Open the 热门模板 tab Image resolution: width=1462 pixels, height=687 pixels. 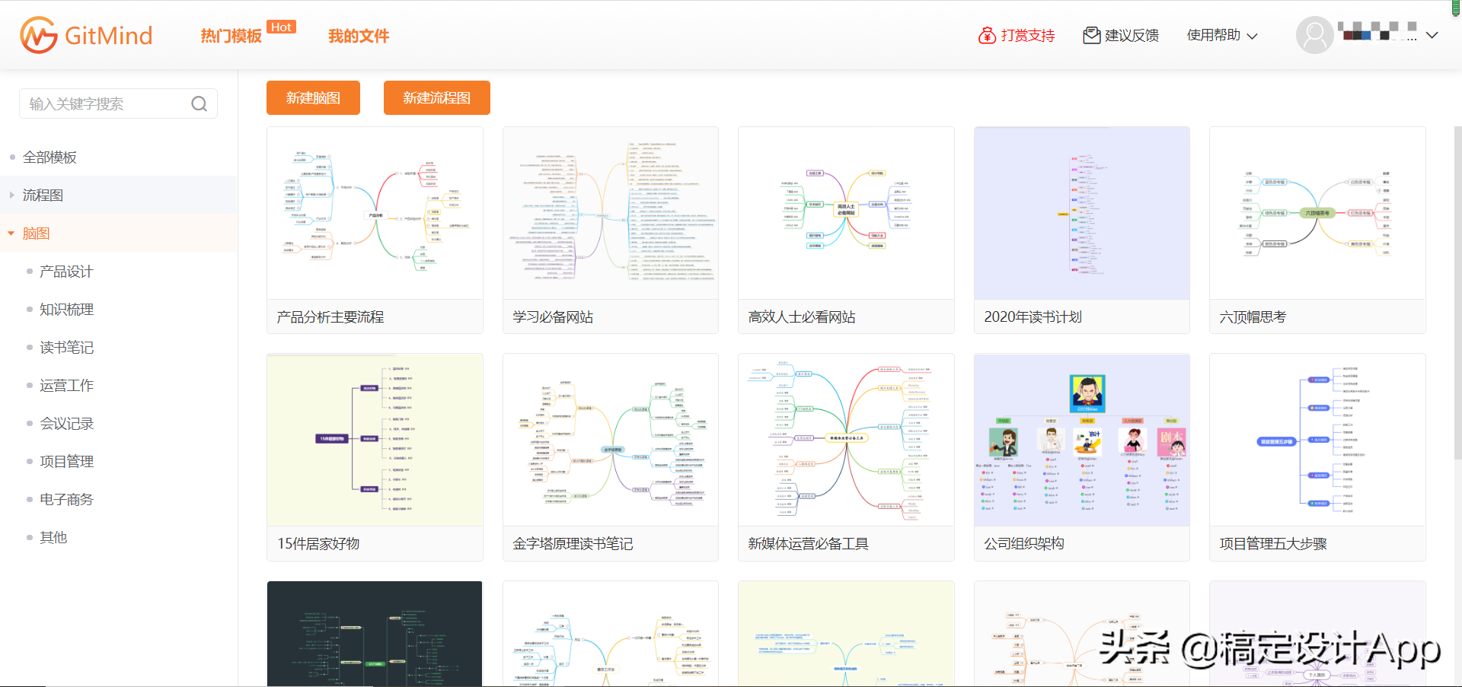[231, 36]
